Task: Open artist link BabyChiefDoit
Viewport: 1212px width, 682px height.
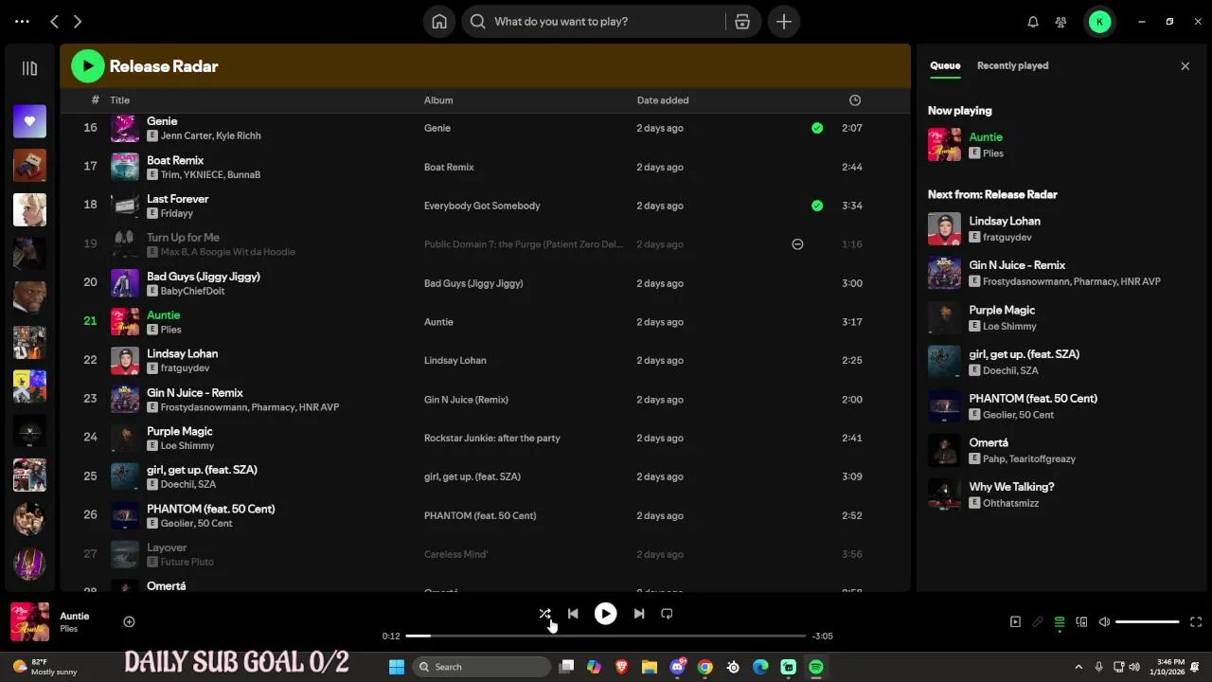Action: point(192,291)
